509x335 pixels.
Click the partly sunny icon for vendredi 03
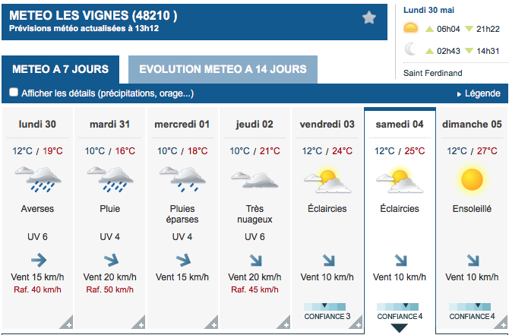(327, 181)
